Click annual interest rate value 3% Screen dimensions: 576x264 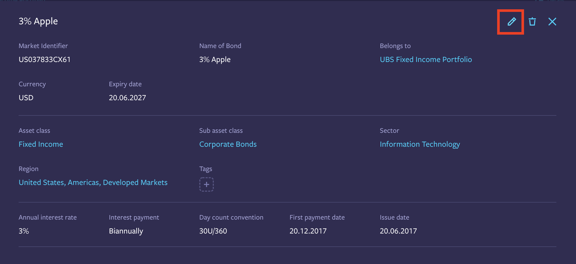click(x=24, y=231)
